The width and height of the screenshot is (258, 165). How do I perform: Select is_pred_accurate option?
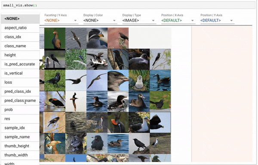(x=20, y=64)
